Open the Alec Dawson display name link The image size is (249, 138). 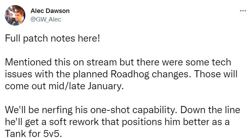(x=50, y=11)
